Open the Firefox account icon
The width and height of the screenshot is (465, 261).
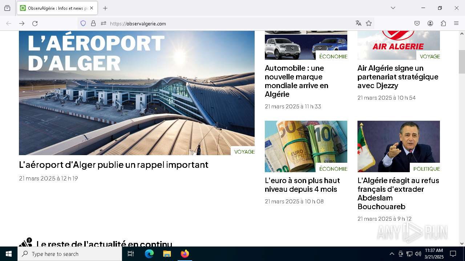(x=430, y=23)
